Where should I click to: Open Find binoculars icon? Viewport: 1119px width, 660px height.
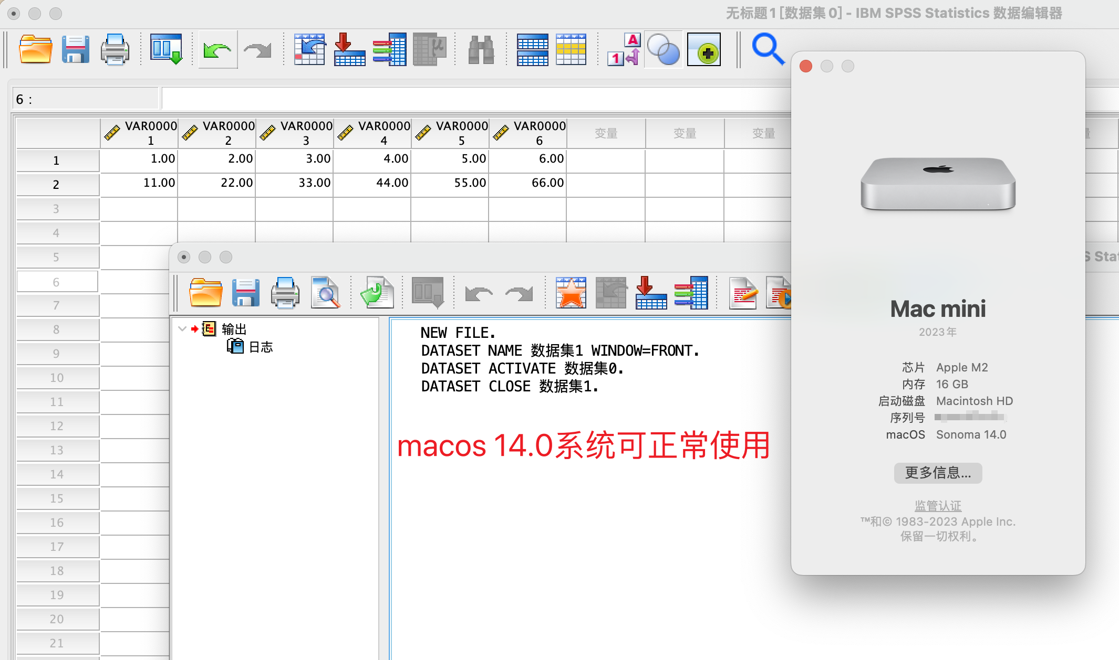[481, 49]
